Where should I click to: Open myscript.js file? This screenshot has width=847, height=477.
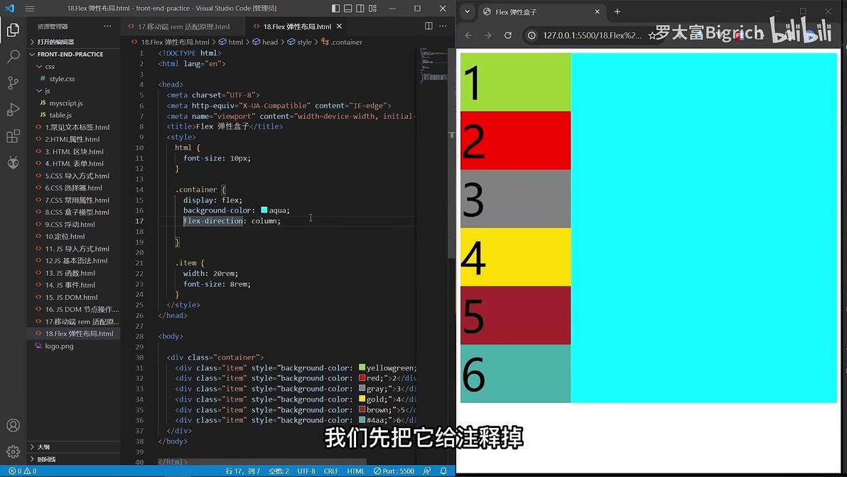66,103
